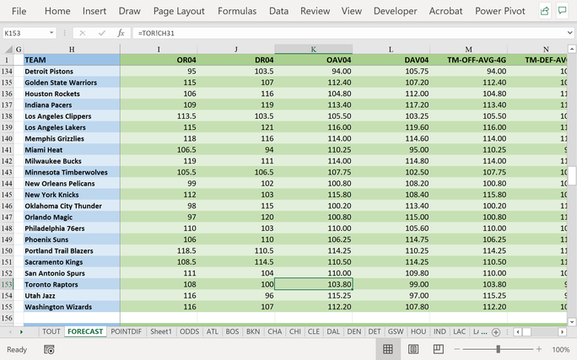
Task: Open the Developer ribbon tab
Action: tap(396, 11)
